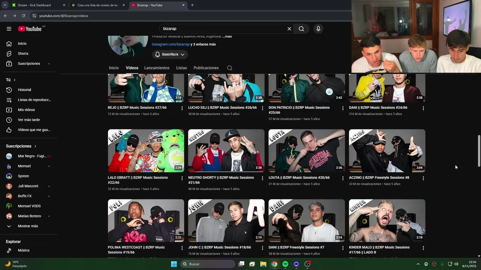
Task: Go back with the browser back arrow
Action: 5,16
